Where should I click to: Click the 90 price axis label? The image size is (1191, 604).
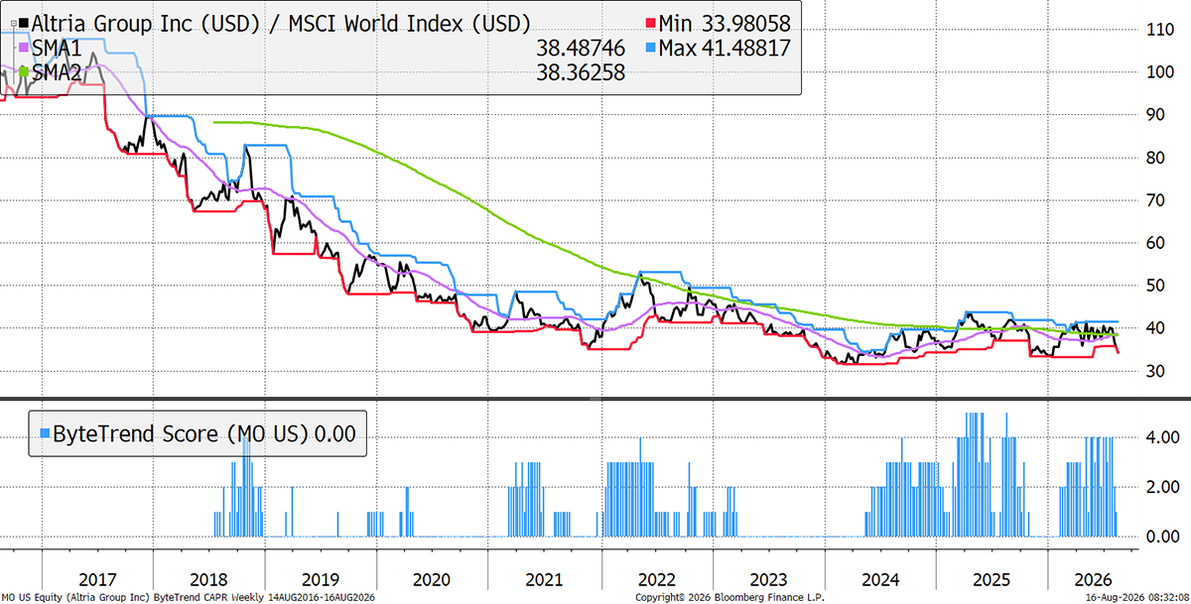click(1154, 115)
